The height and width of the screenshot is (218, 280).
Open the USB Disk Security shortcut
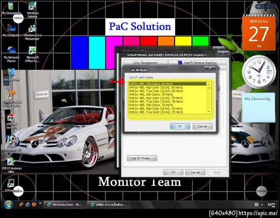click(11, 121)
